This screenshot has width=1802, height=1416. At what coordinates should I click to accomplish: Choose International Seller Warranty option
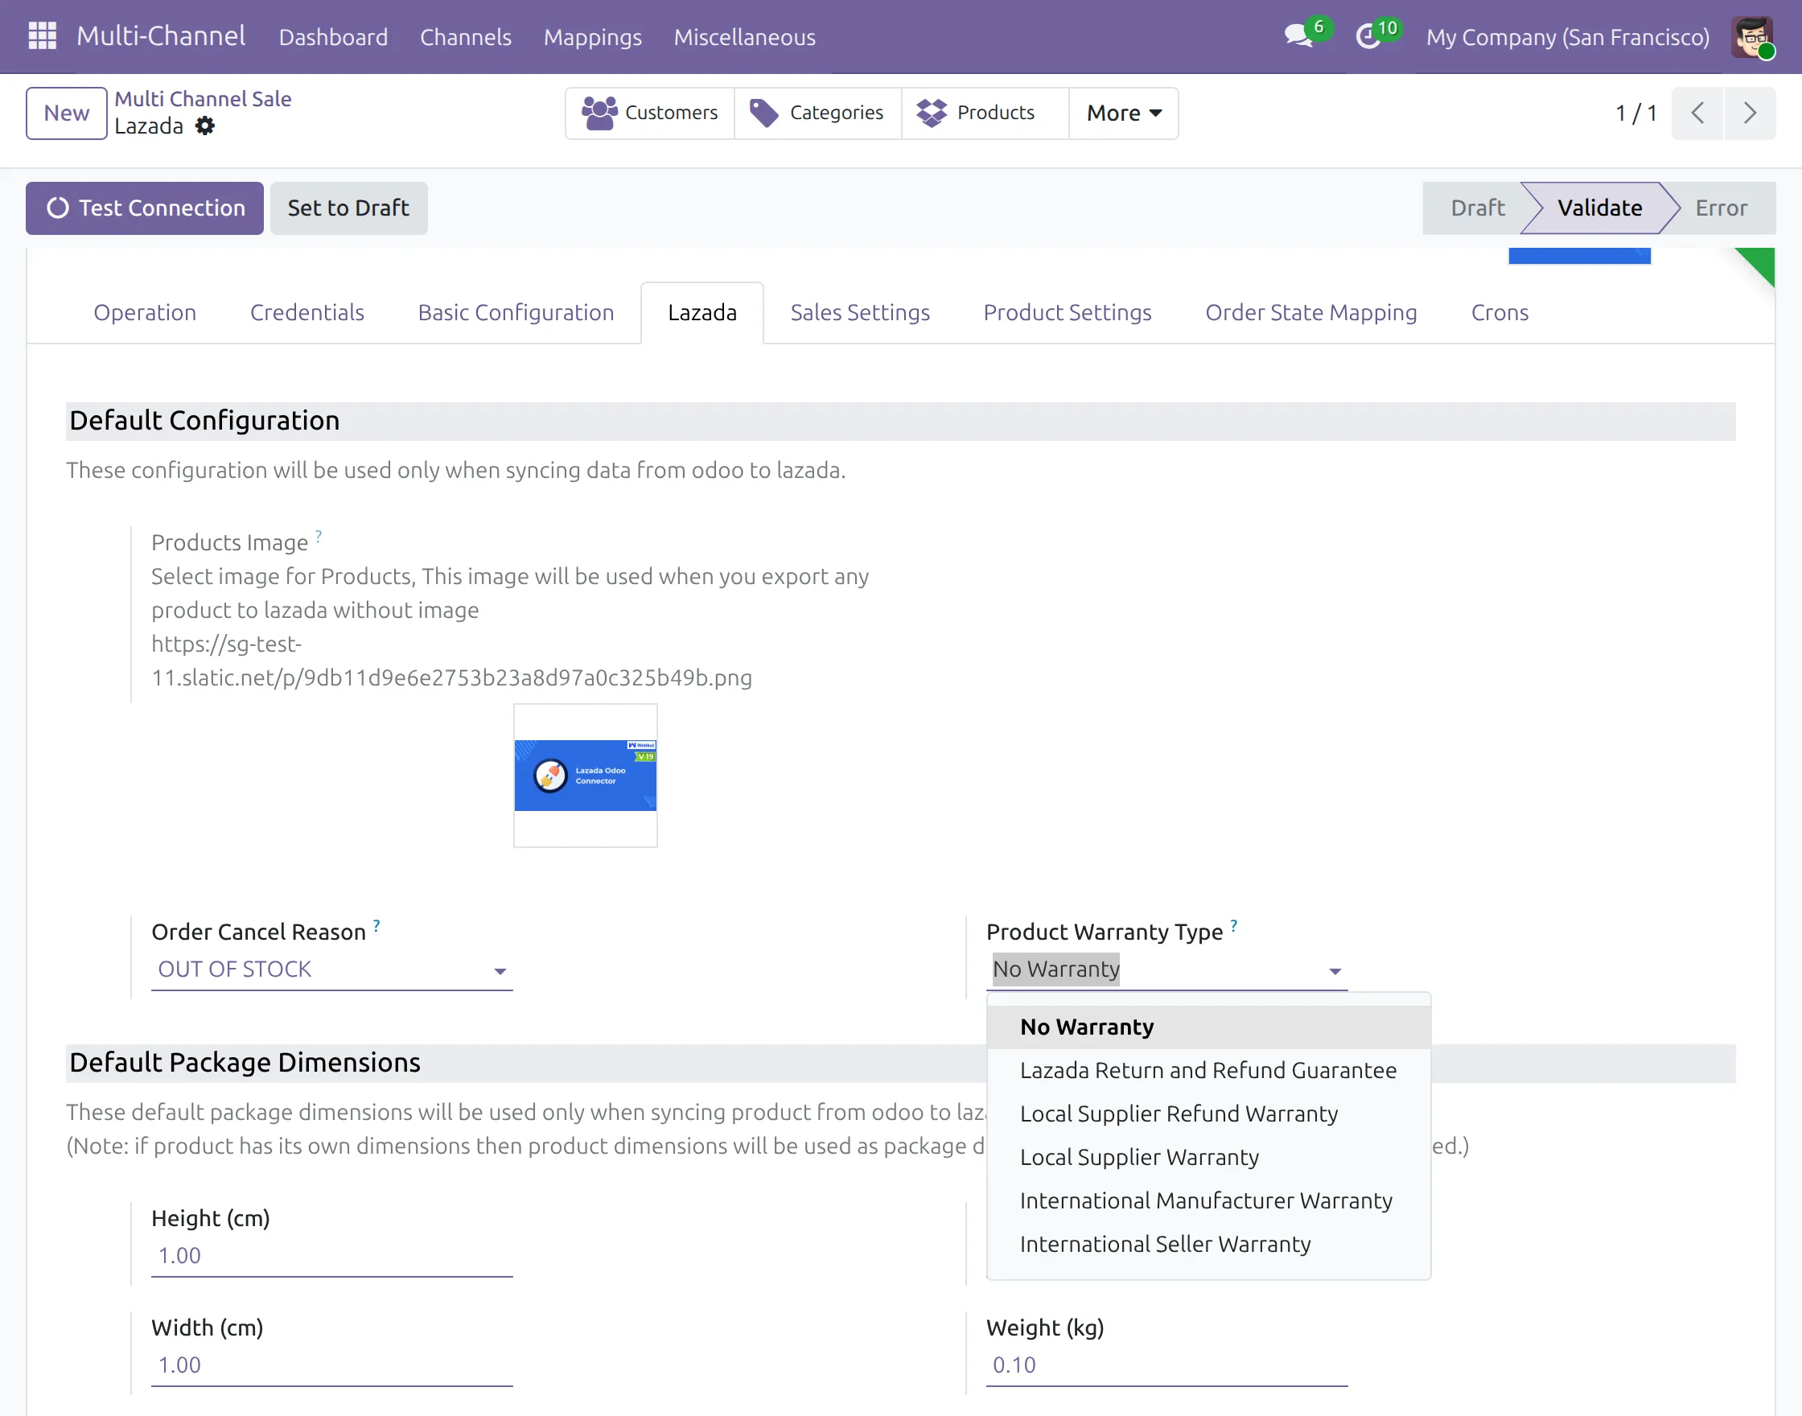[x=1165, y=1245]
